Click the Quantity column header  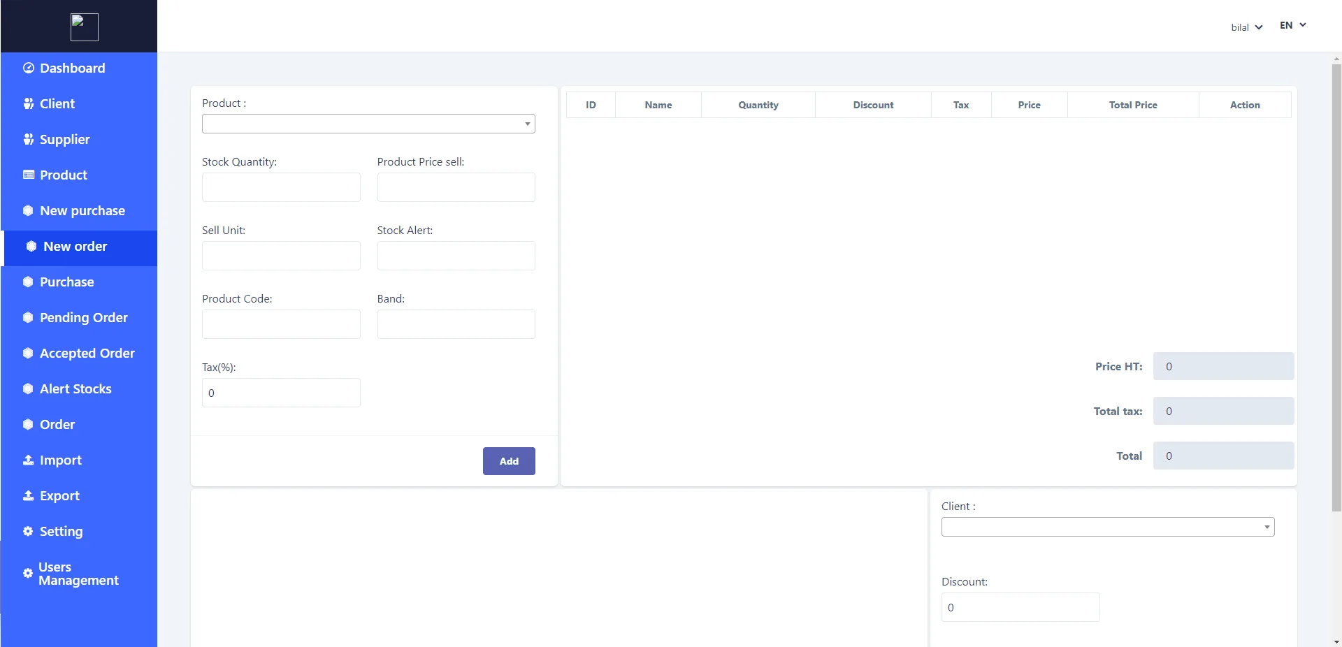(758, 105)
